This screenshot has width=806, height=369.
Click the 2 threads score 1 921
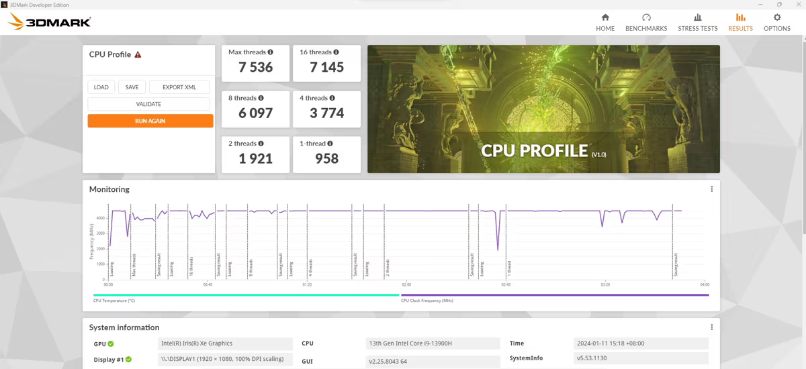coord(256,158)
